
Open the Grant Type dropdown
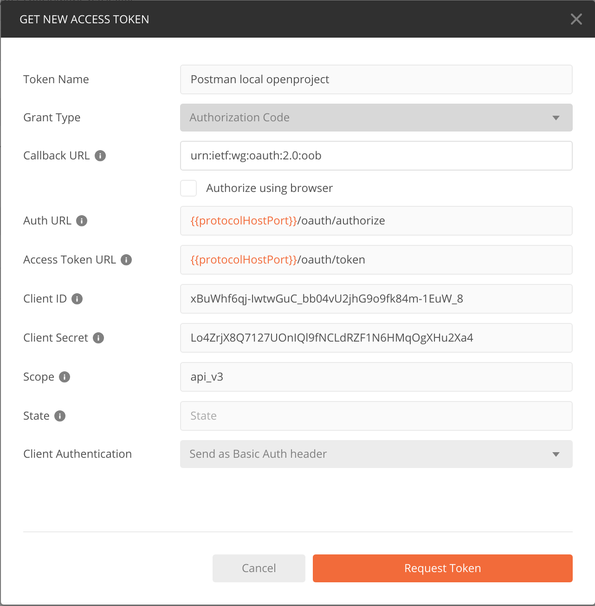(x=376, y=118)
